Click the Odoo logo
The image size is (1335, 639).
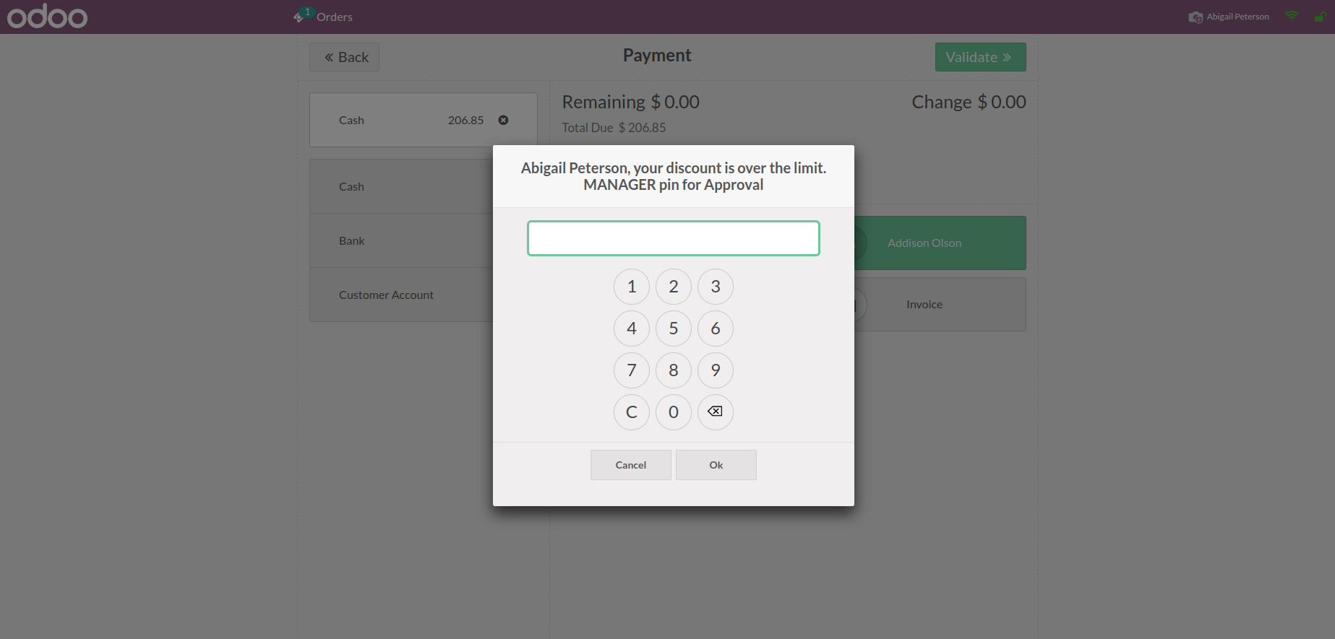click(x=47, y=17)
